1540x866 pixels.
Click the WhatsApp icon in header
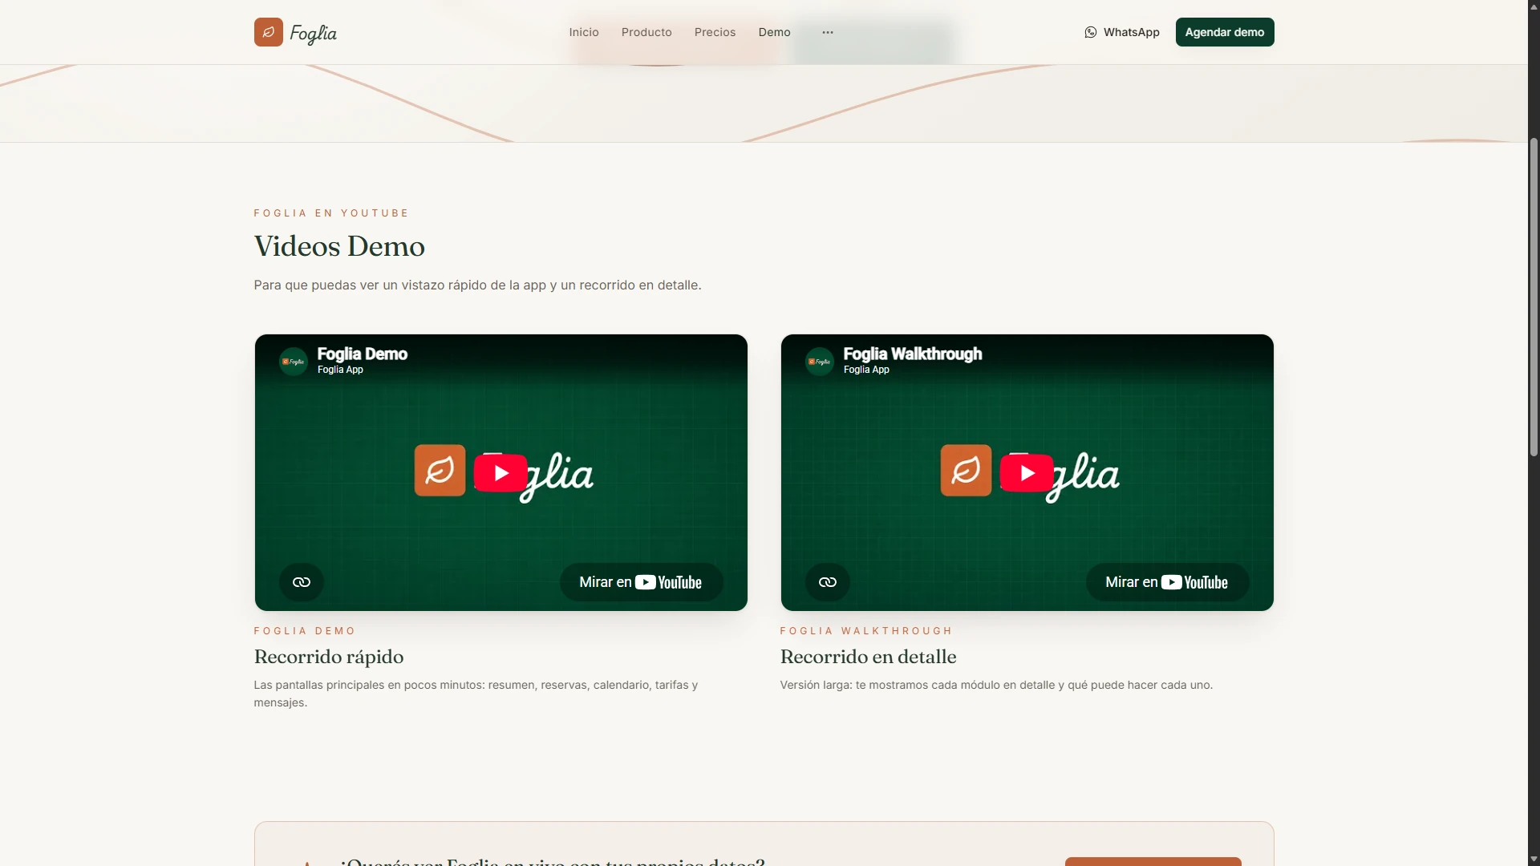click(1091, 32)
